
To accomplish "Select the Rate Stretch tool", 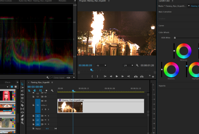I will click(x=22, y=101).
